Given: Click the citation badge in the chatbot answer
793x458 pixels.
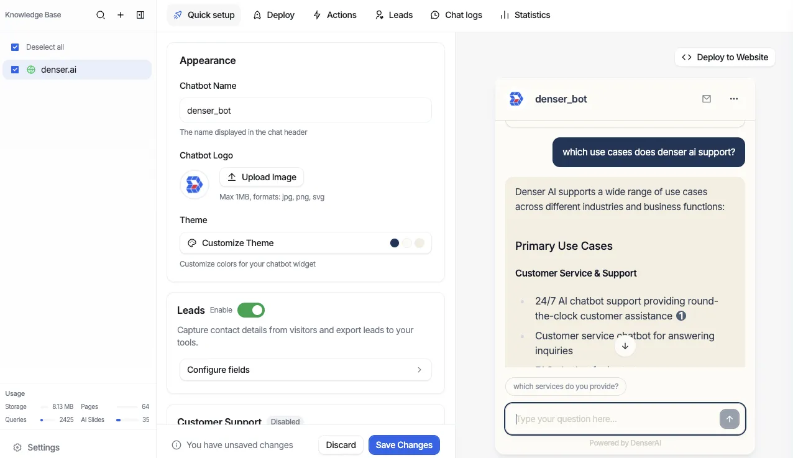Looking at the screenshot, I should tap(681, 316).
